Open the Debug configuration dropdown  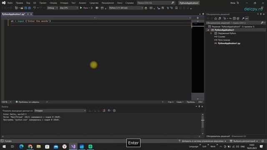tap(53, 8)
